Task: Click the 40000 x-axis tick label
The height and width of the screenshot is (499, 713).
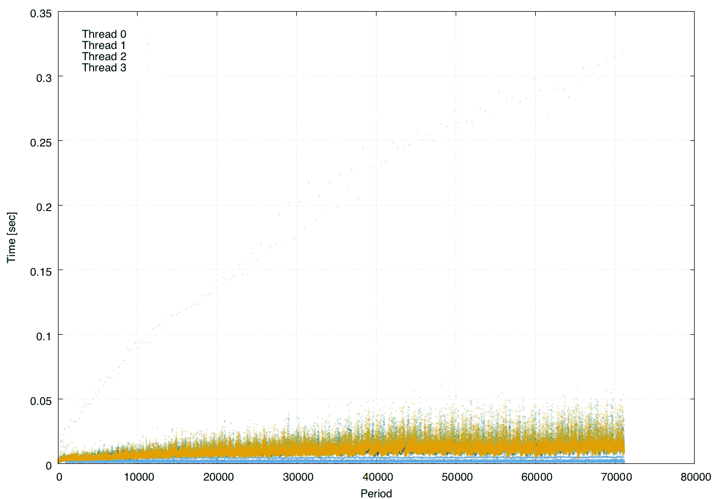Action: point(377,477)
